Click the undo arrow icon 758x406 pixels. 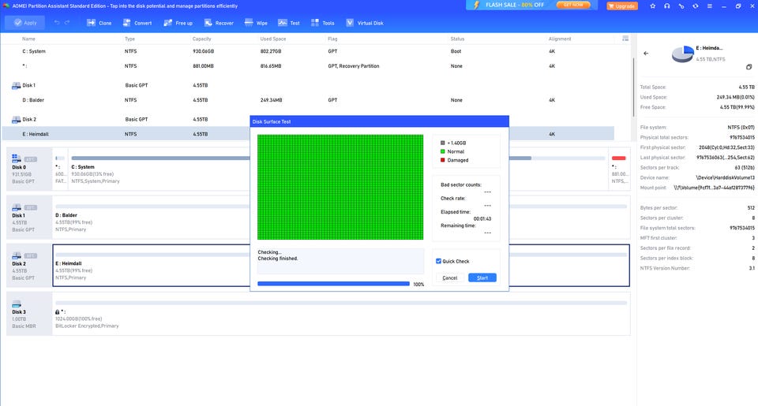[x=57, y=23]
